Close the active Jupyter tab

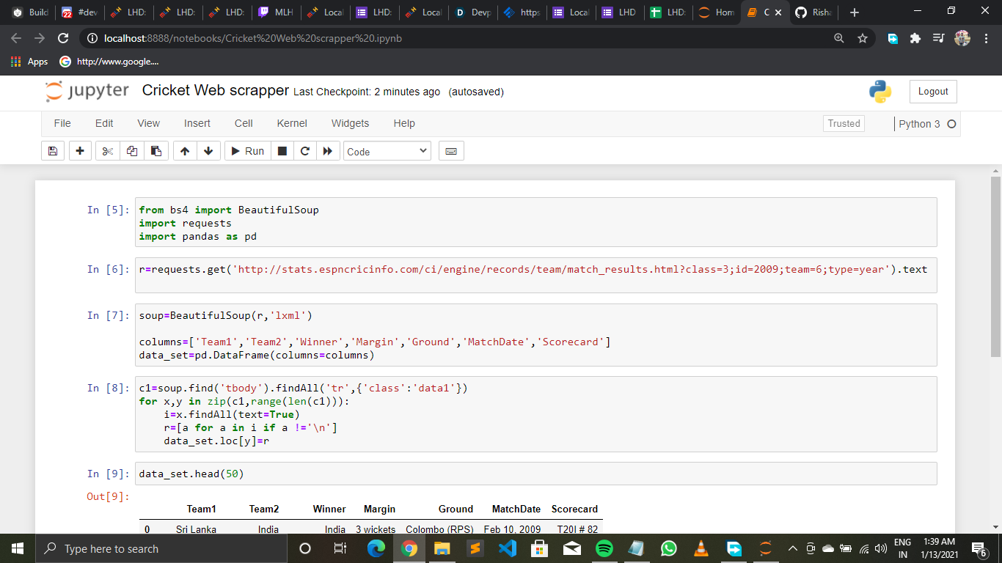[778, 12]
